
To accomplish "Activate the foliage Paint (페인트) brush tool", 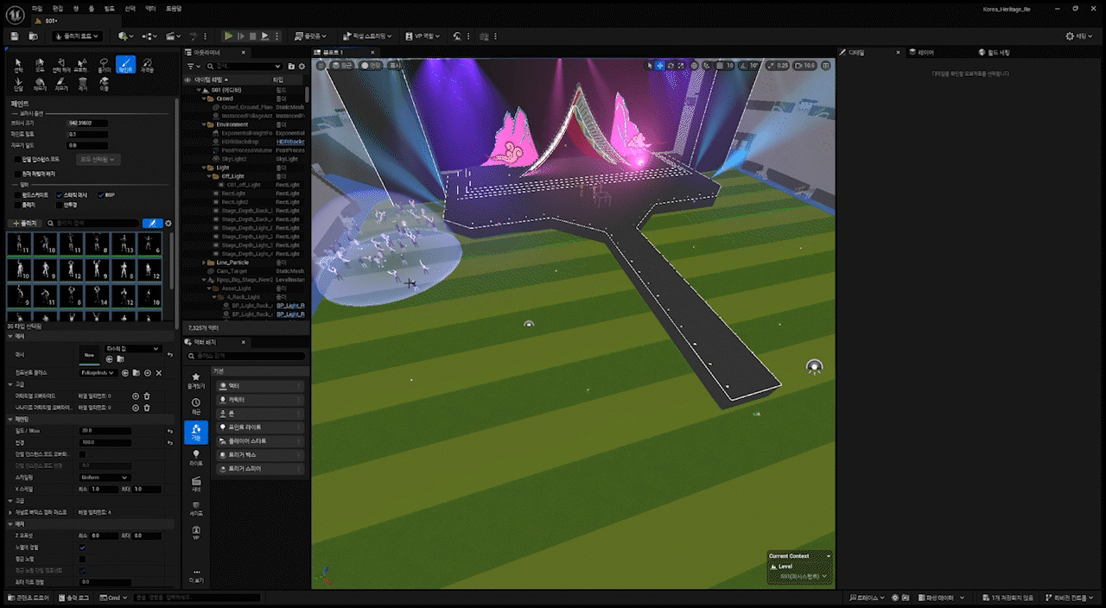I will (125, 65).
